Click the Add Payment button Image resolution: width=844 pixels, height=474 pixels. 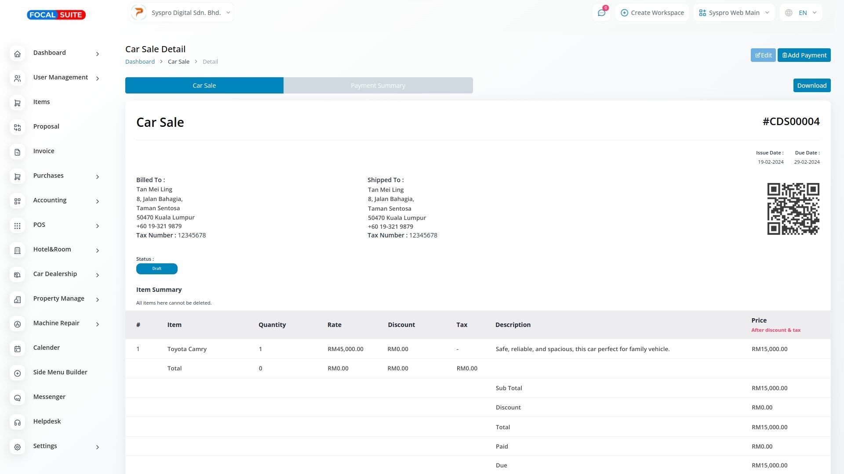pos(804,55)
